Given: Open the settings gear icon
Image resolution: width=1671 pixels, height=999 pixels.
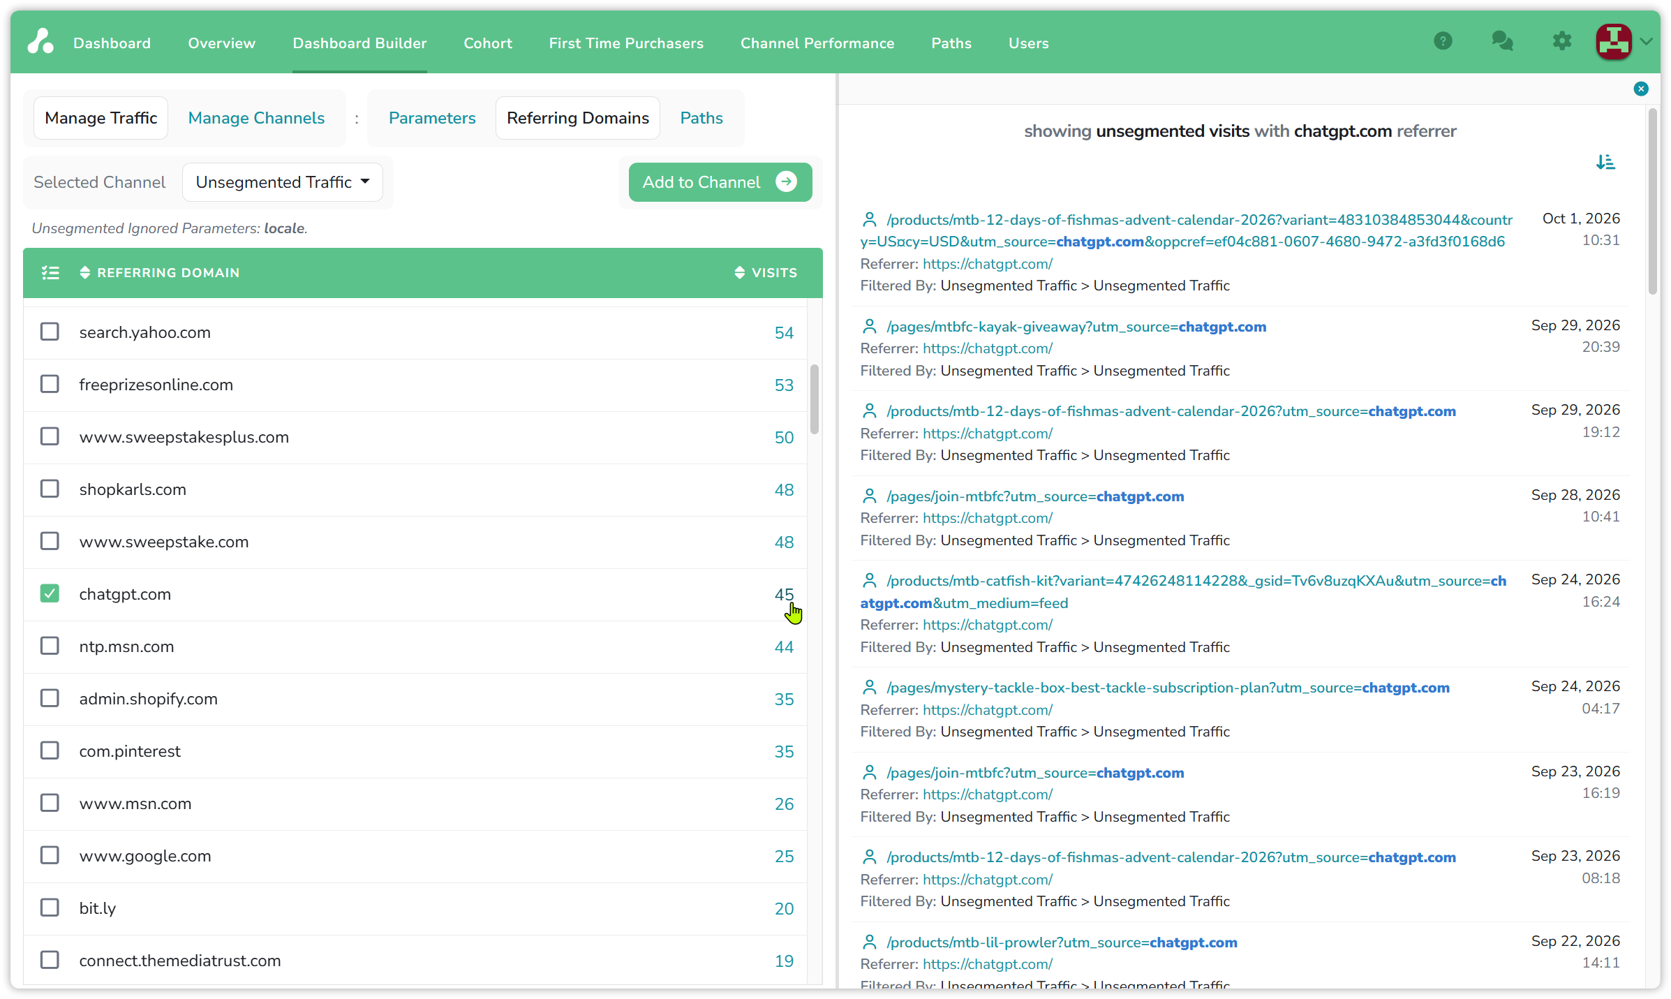Looking at the screenshot, I should (x=1562, y=42).
